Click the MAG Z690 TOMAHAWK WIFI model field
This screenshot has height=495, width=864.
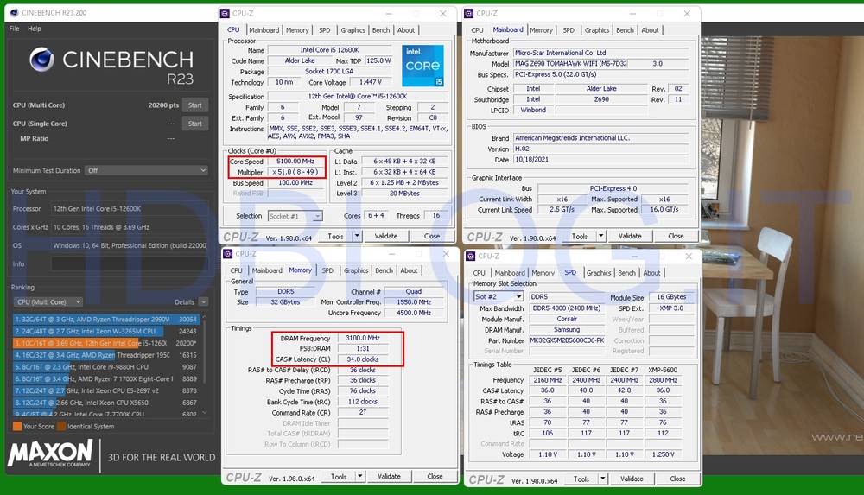click(x=570, y=63)
